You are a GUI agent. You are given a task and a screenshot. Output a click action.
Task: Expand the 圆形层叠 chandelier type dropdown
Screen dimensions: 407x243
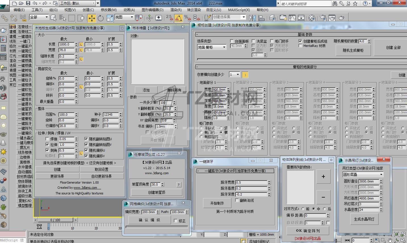pos(363,175)
